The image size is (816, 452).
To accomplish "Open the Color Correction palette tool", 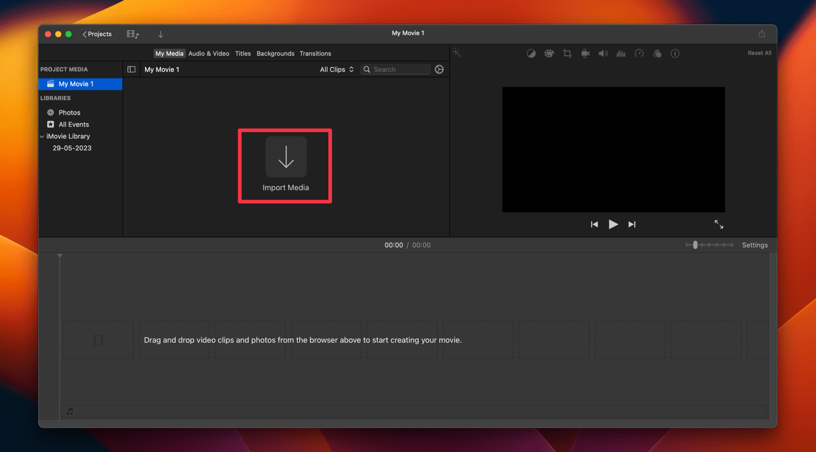I will (549, 53).
